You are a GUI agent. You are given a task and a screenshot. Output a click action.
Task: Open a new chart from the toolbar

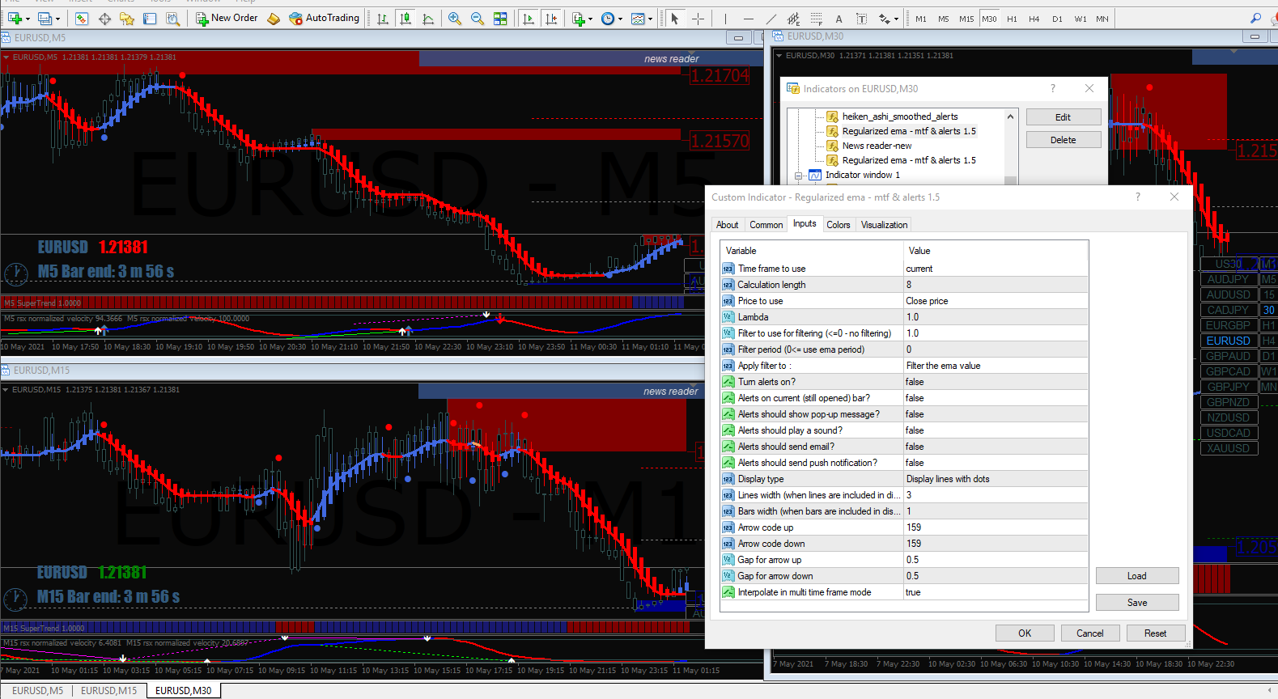15,19
